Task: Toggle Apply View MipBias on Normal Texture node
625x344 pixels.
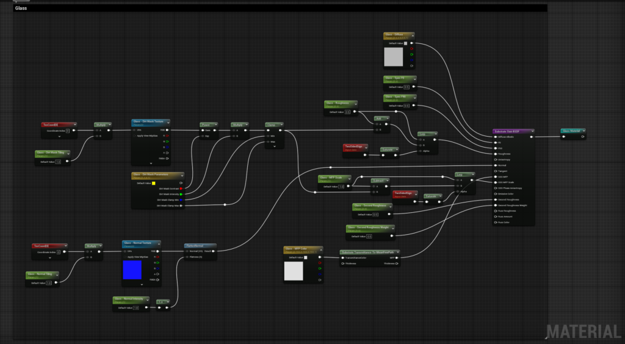Action: pos(125,257)
